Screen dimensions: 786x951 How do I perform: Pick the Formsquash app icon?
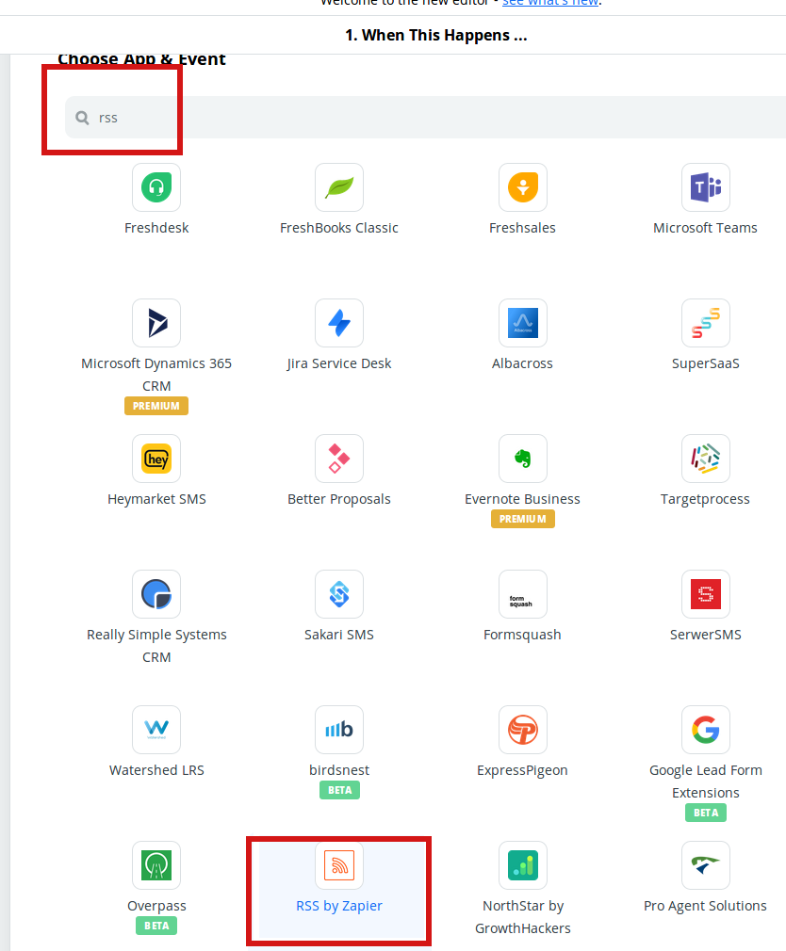tap(522, 594)
